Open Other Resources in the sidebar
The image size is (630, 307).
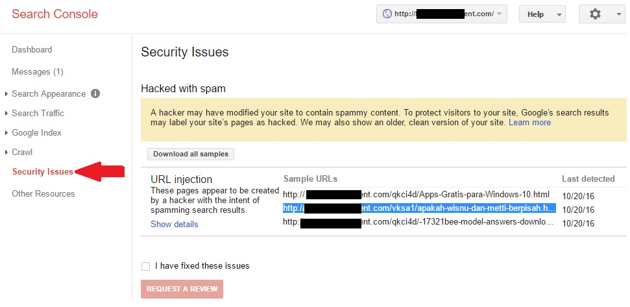coord(43,193)
